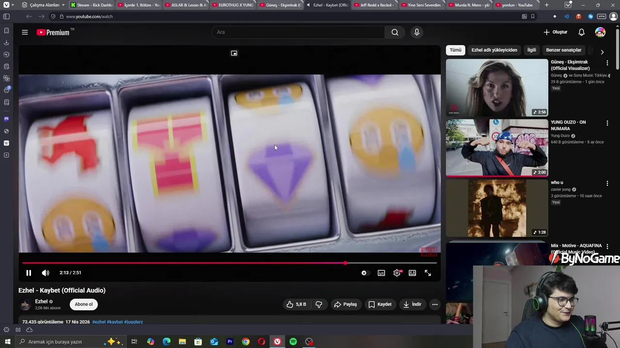Go back with browser back arrow
This screenshot has height=348, width=620.
point(29,16)
